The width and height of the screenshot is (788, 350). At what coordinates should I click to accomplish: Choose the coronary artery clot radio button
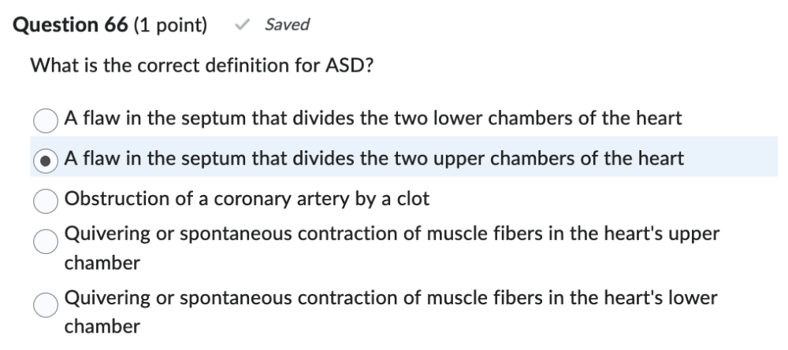pyautogui.click(x=46, y=200)
